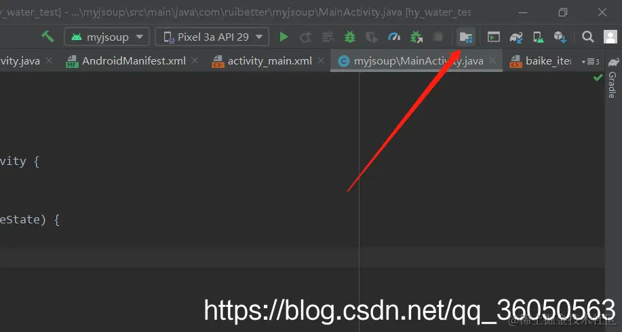Close the activity_main.xml tab
The image size is (622, 332).
pyautogui.click(x=321, y=60)
